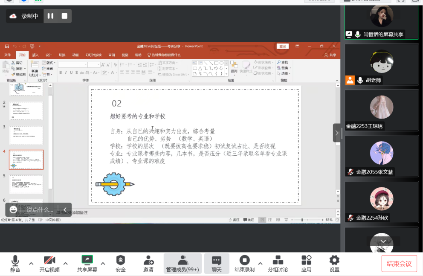Stop the recording with square button
This screenshot has height=276, width=423.
[64, 16]
